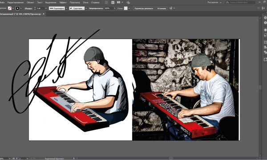The height and width of the screenshot is (160, 267).
Task: Click the stroke weight up-down stepper
Action: click(x=35, y=8)
